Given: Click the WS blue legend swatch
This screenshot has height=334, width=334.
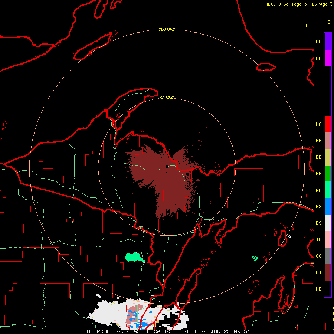Looking at the screenshot, I should pyautogui.click(x=328, y=206).
